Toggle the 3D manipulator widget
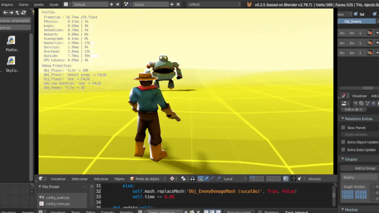Image resolution: width=379 pixels, height=213 pixels. [x=200, y=179]
